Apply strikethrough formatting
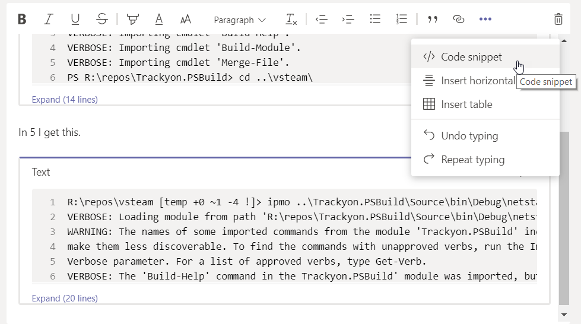Viewport: 581px width, 324px height. tap(102, 19)
